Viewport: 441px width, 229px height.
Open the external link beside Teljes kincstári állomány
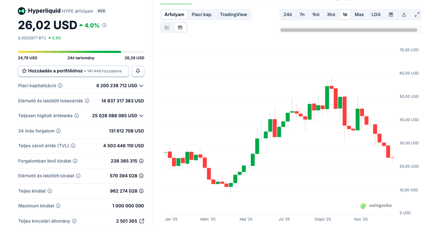[142, 221]
